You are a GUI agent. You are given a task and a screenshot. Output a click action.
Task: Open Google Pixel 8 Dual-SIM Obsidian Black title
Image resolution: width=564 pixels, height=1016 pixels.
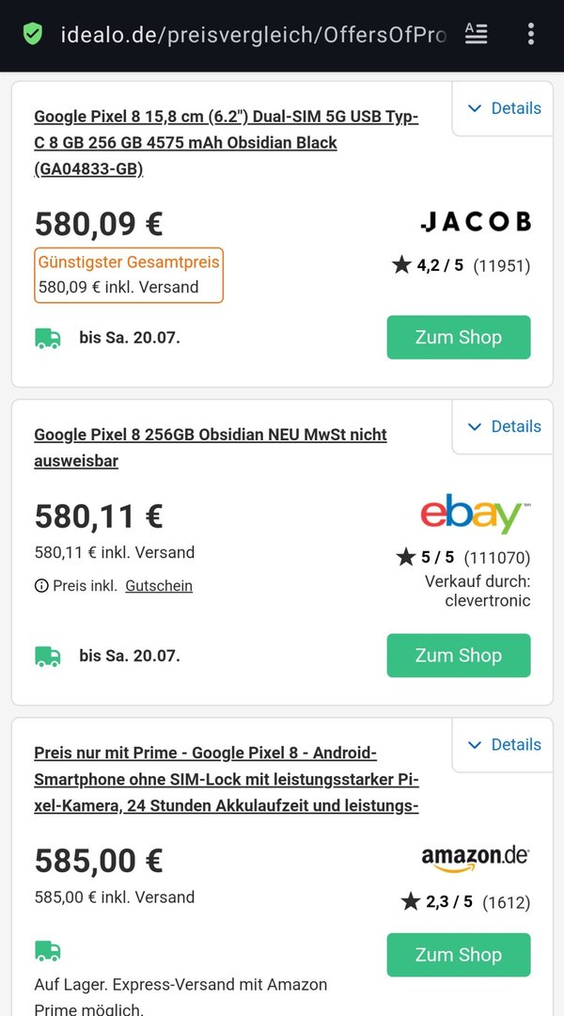point(226,142)
